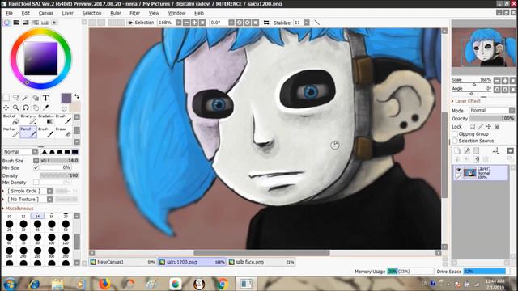This screenshot has width=518, height=291.
Task: Toggle lock all on layer
Action: [496, 126]
